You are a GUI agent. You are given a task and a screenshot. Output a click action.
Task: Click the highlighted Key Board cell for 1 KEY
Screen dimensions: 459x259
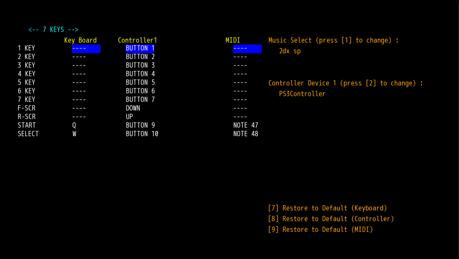click(x=86, y=49)
